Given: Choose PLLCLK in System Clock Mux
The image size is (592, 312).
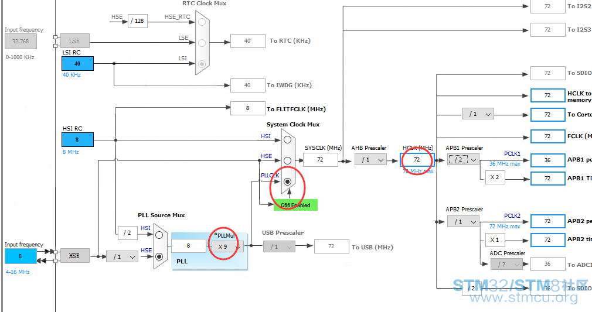Looking at the screenshot, I should point(287,181).
